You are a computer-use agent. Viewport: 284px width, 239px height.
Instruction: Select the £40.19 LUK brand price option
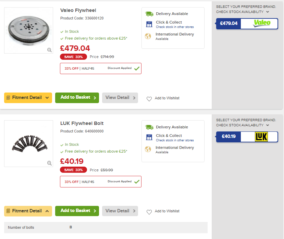pyautogui.click(x=229, y=137)
